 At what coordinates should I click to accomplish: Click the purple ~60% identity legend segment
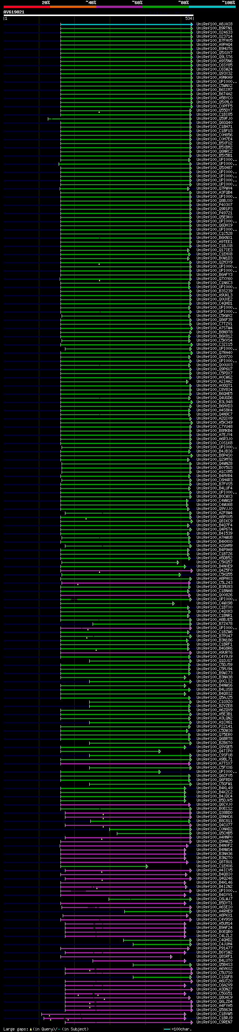pyautogui.click(x=119, y=7)
